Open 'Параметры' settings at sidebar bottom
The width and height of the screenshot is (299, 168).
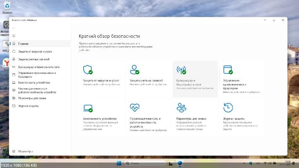point(25,151)
